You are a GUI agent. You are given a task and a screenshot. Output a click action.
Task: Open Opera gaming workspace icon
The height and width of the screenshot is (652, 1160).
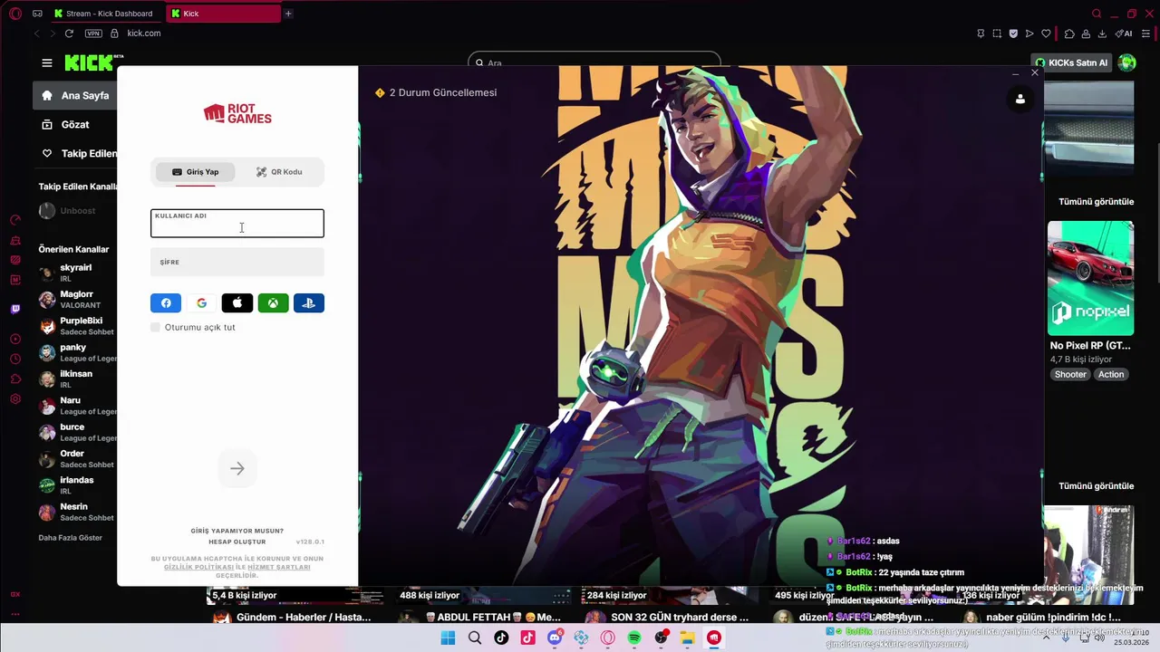37,14
